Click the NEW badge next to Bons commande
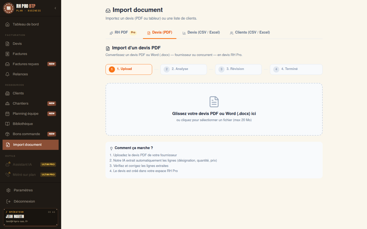 coord(52,134)
